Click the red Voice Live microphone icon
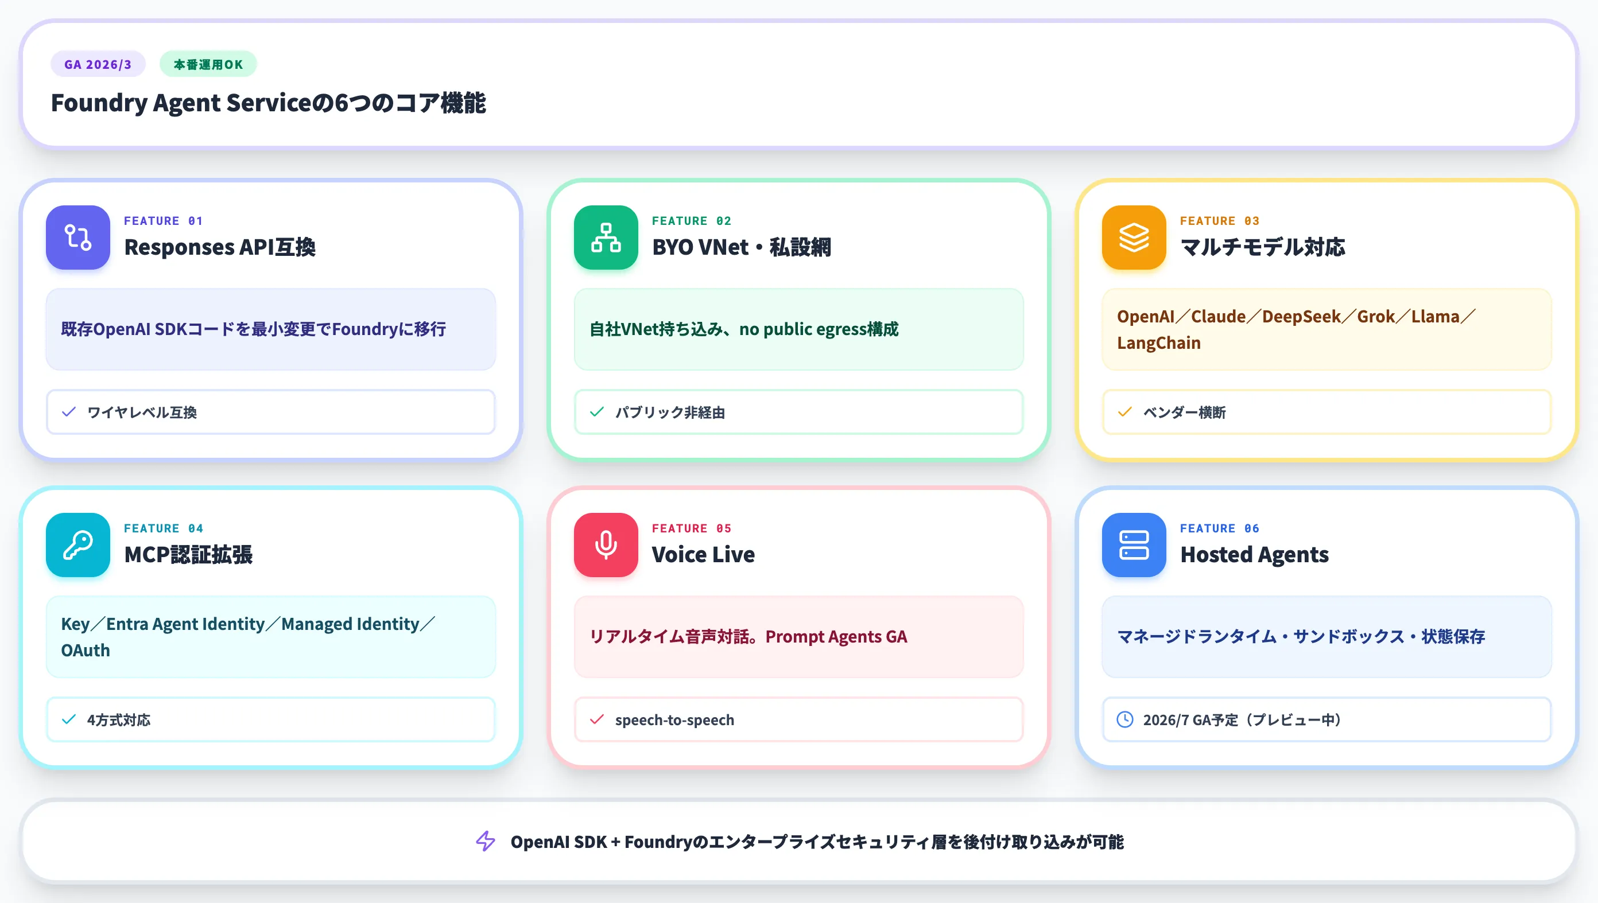 click(606, 545)
